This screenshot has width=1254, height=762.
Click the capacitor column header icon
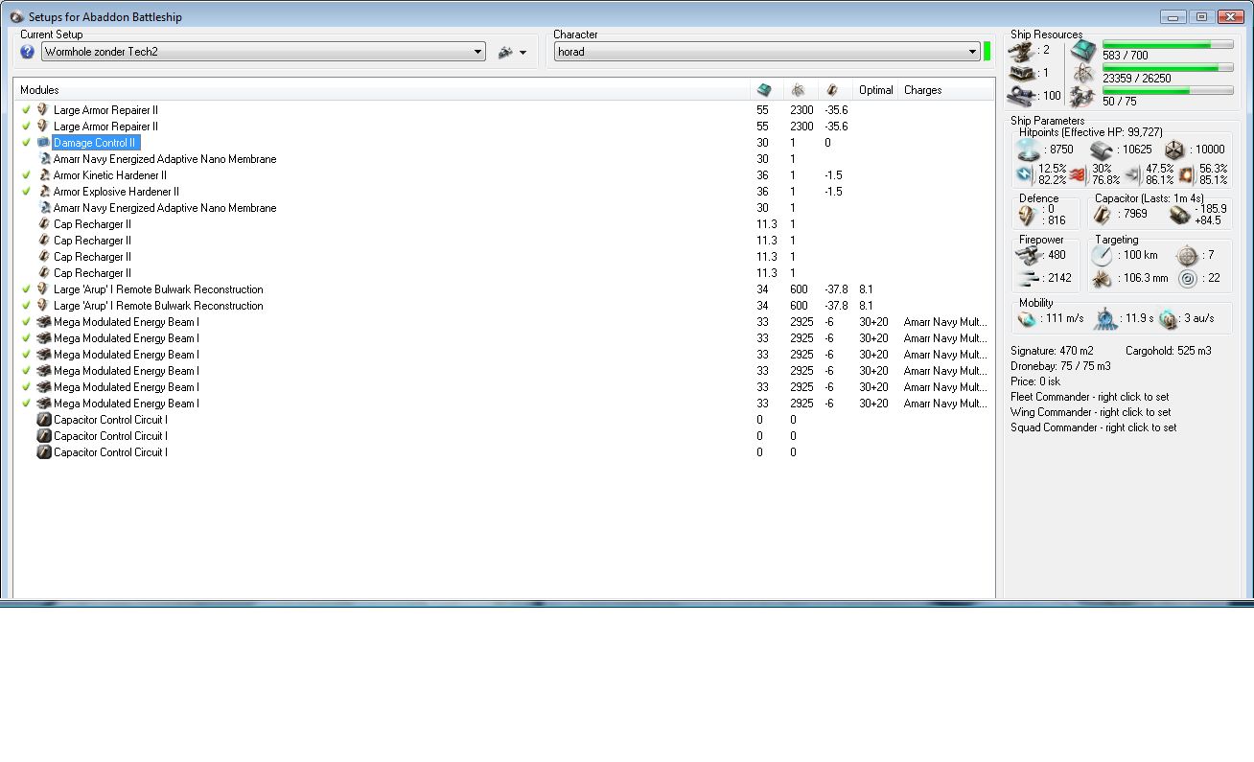(831, 90)
